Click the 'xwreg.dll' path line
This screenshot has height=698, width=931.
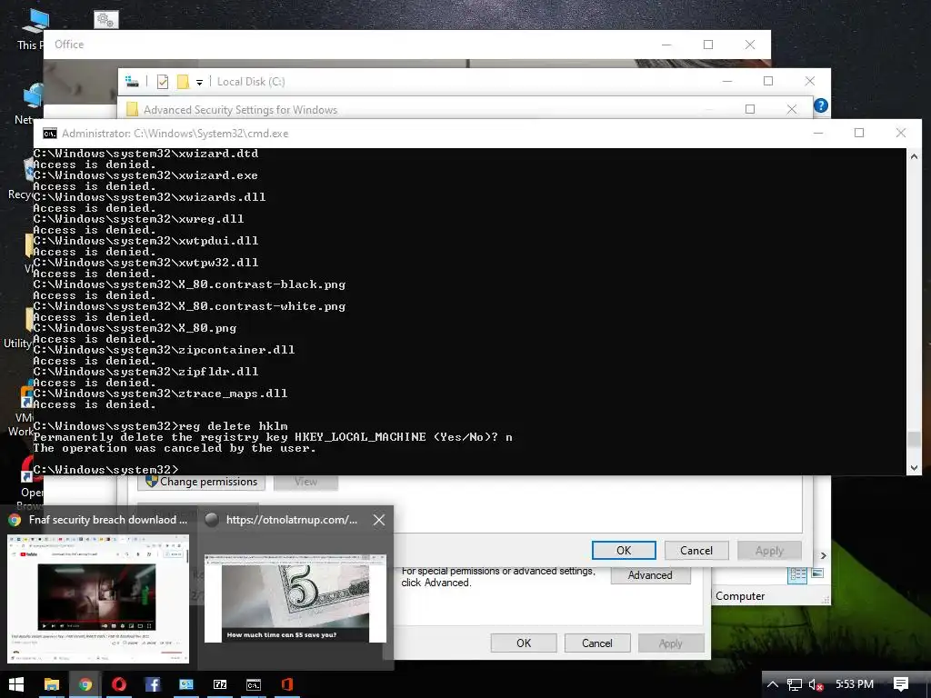(x=138, y=219)
